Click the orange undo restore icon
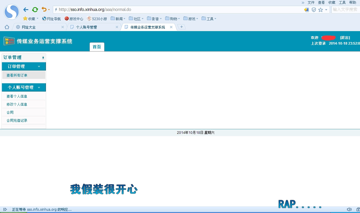Image resolution: width=360 pixels, height=213 pixels. (44, 9)
